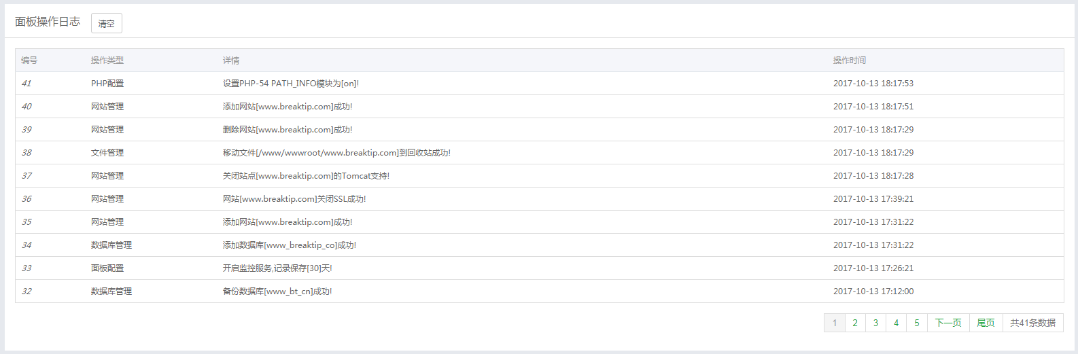Click the 操作时间 column header
This screenshot has width=1078, height=354.
pos(850,60)
